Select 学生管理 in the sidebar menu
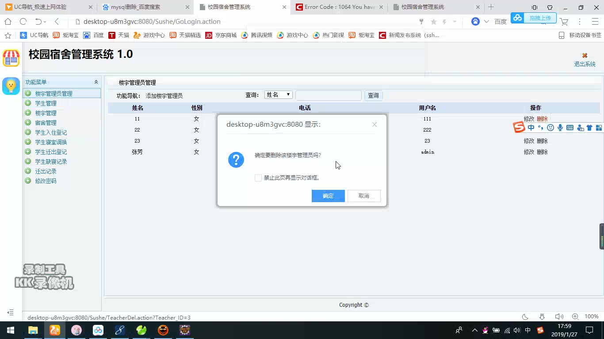The width and height of the screenshot is (604, 339). (x=45, y=103)
